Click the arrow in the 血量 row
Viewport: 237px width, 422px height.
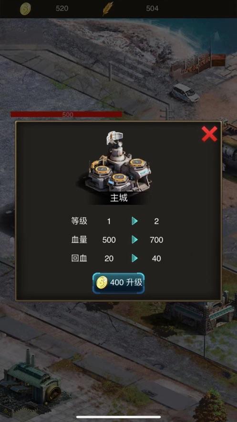click(135, 239)
